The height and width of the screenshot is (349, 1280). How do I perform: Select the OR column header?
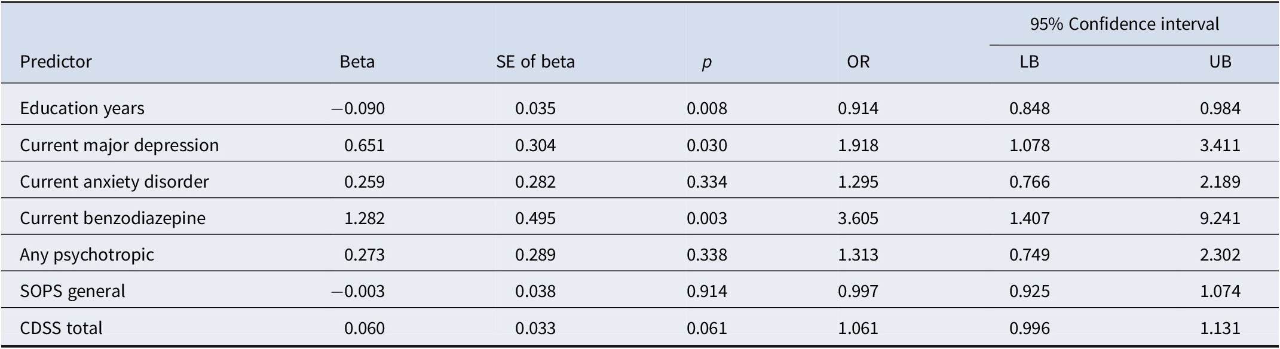click(858, 62)
